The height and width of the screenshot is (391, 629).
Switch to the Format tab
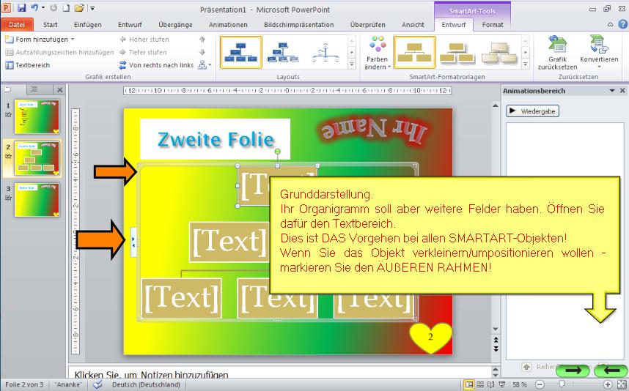tap(493, 24)
